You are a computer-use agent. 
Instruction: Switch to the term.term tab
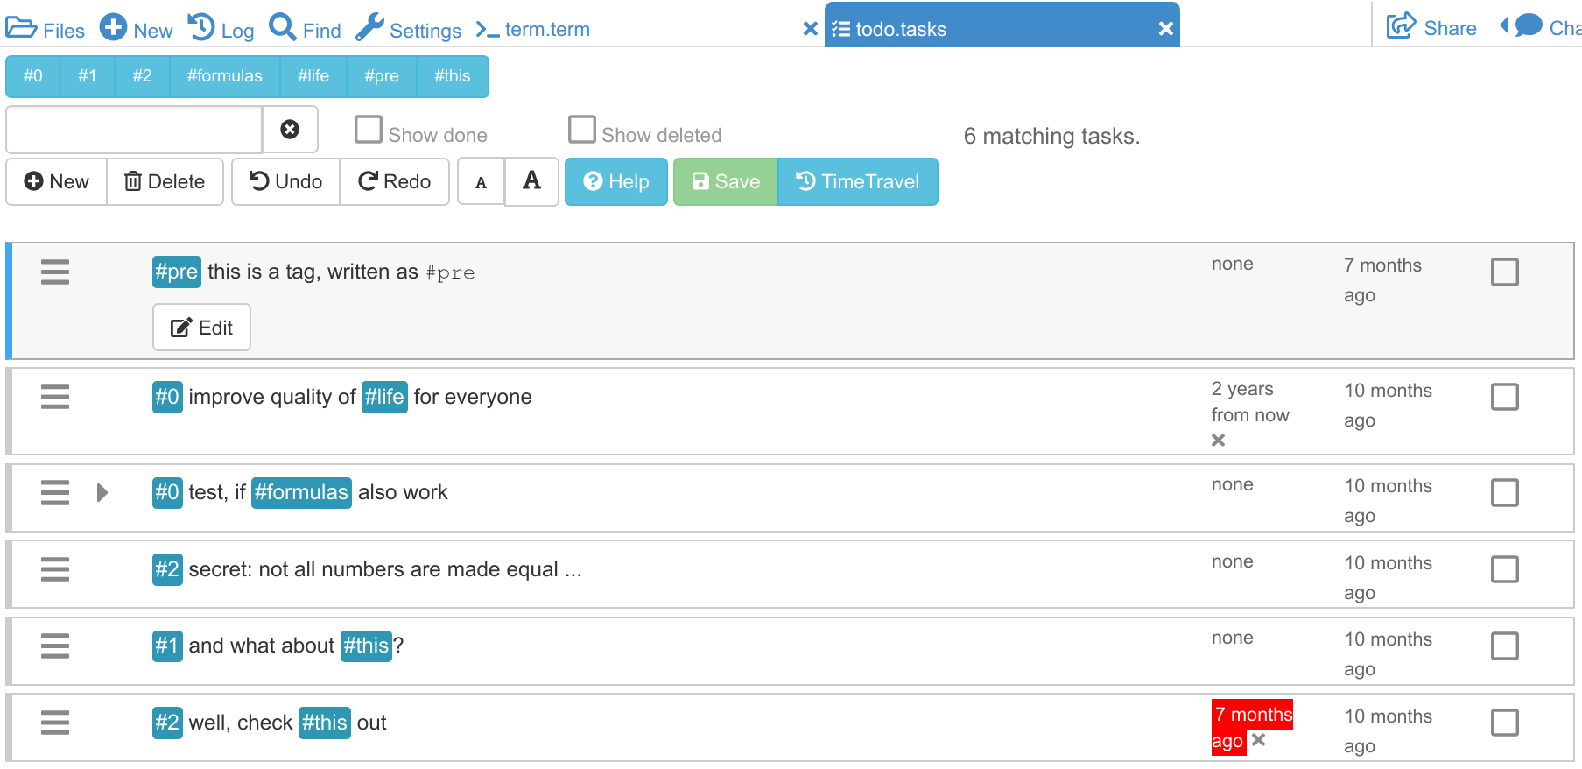pos(546,30)
